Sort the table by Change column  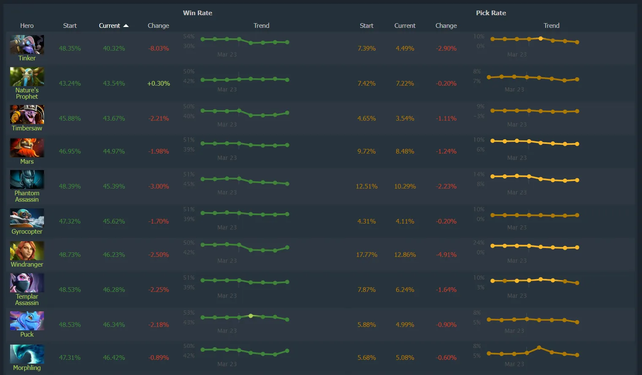[x=158, y=25]
